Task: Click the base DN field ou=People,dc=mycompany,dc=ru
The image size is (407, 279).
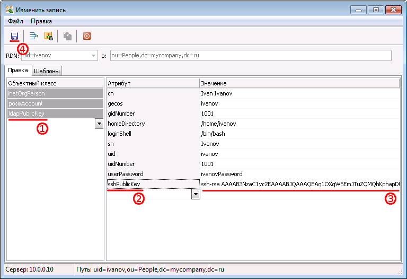Action: tap(250, 55)
